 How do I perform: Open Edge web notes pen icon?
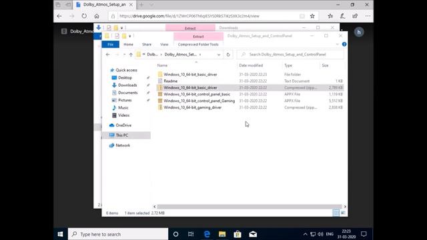click(x=342, y=16)
